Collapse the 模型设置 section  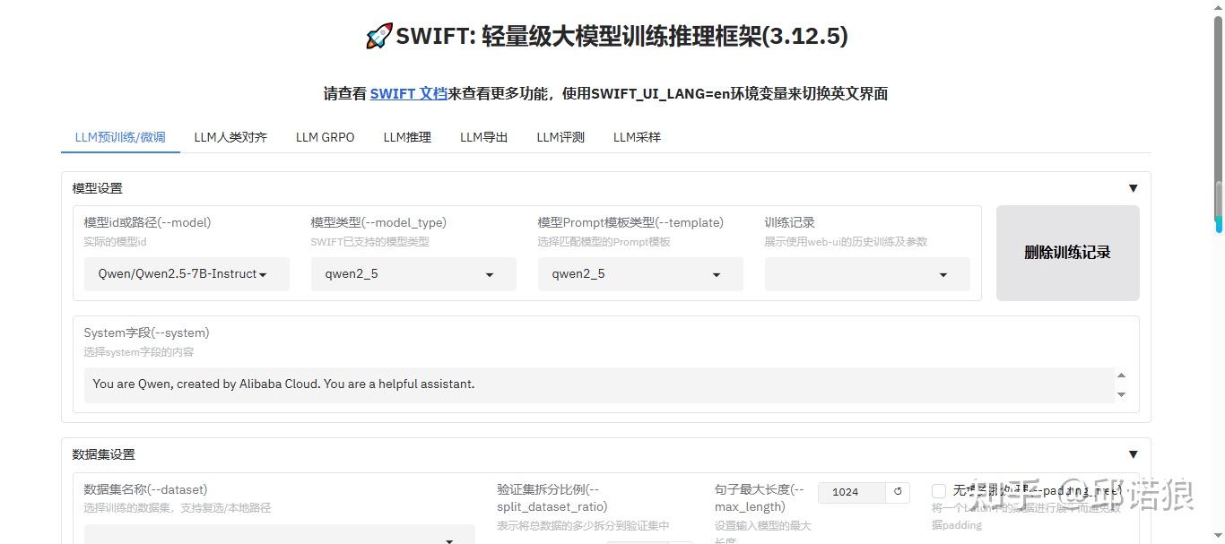point(1133,188)
